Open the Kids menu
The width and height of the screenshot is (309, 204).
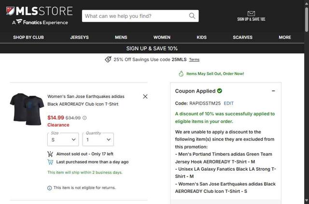(202, 38)
